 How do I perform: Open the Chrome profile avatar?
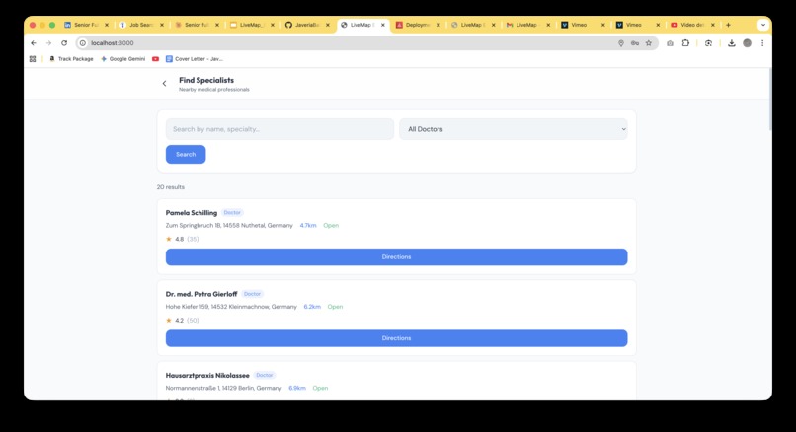[x=748, y=43]
